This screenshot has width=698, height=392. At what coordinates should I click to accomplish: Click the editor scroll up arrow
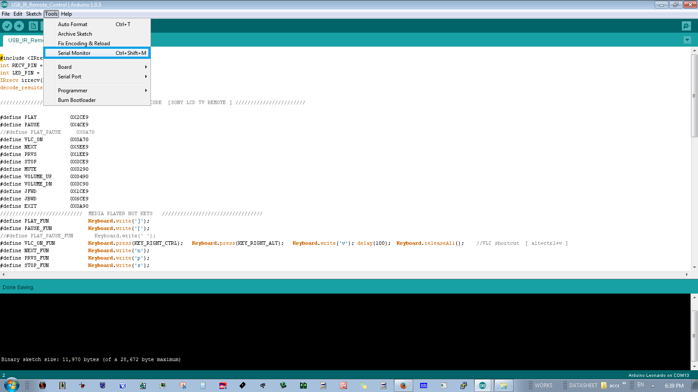(x=694, y=51)
